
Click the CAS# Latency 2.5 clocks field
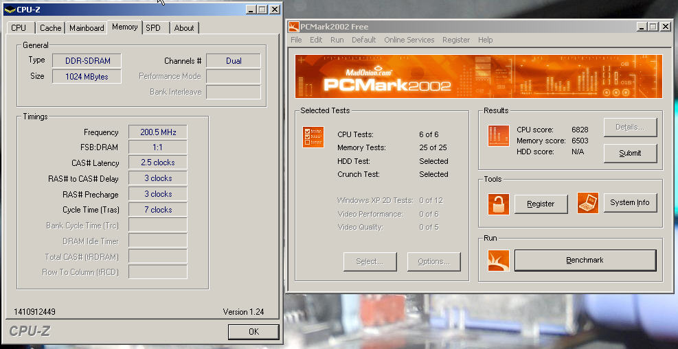pyautogui.click(x=158, y=163)
